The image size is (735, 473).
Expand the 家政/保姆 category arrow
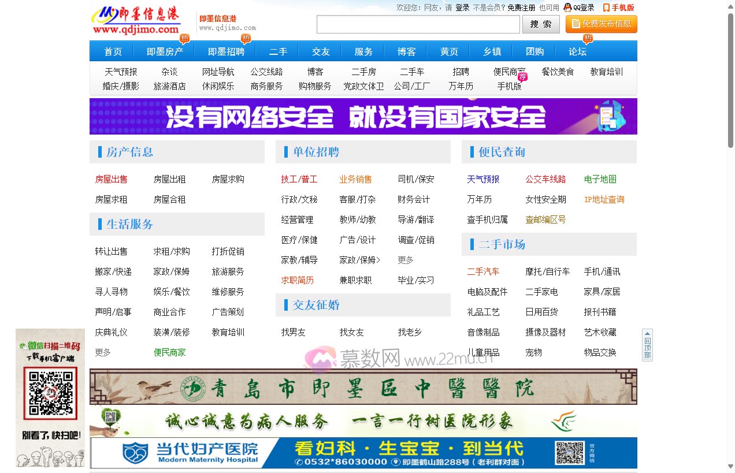point(379,260)
